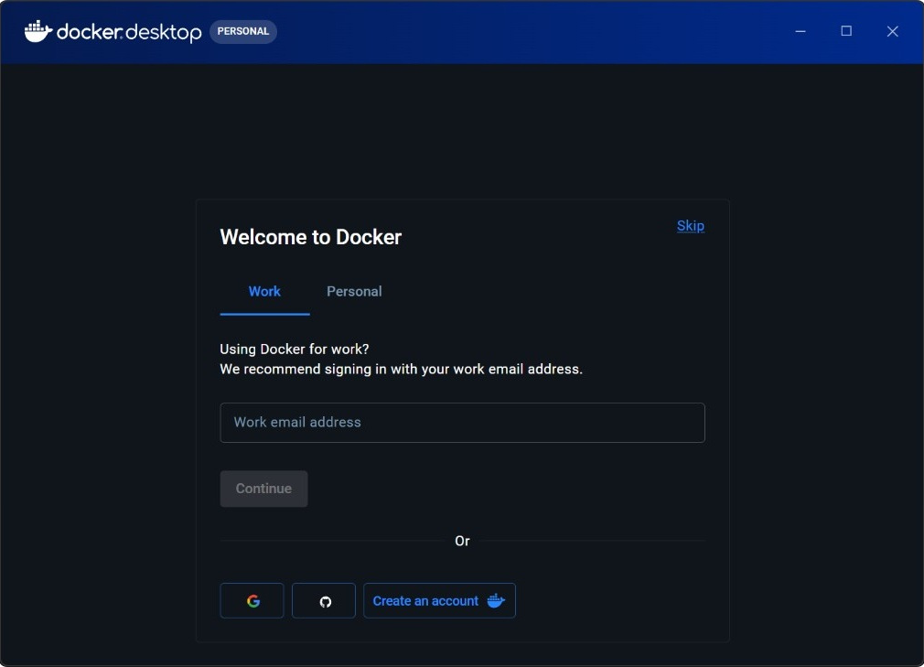This screenshot has height=667, width=924.
Task: Click the 'Using Docker for work?' text
Action: point(294,349)
